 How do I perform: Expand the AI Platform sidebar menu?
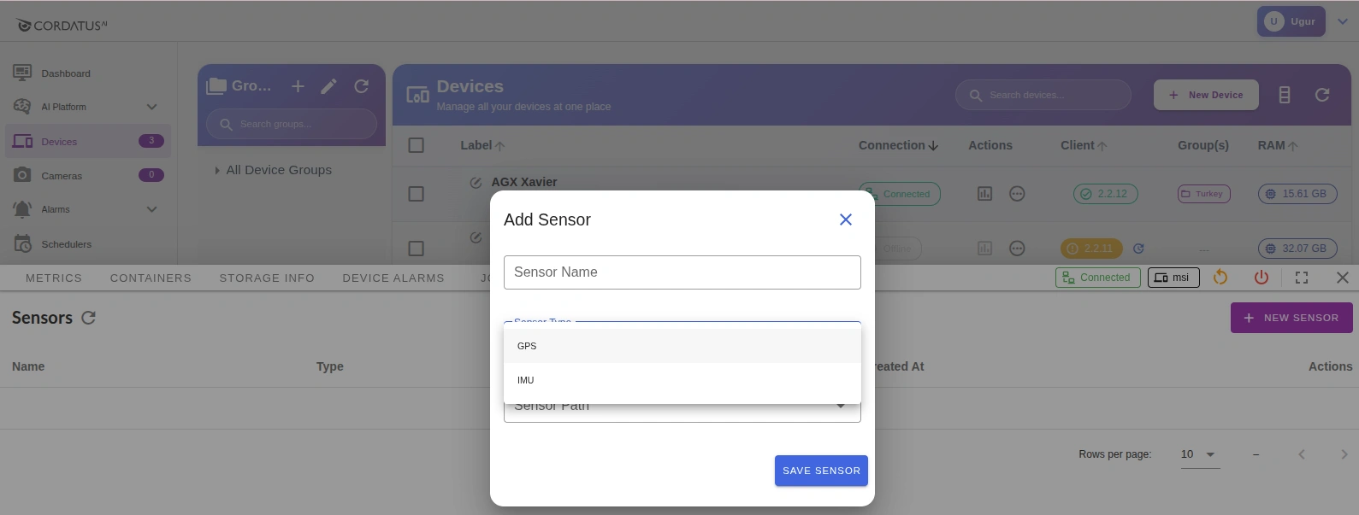151,107
